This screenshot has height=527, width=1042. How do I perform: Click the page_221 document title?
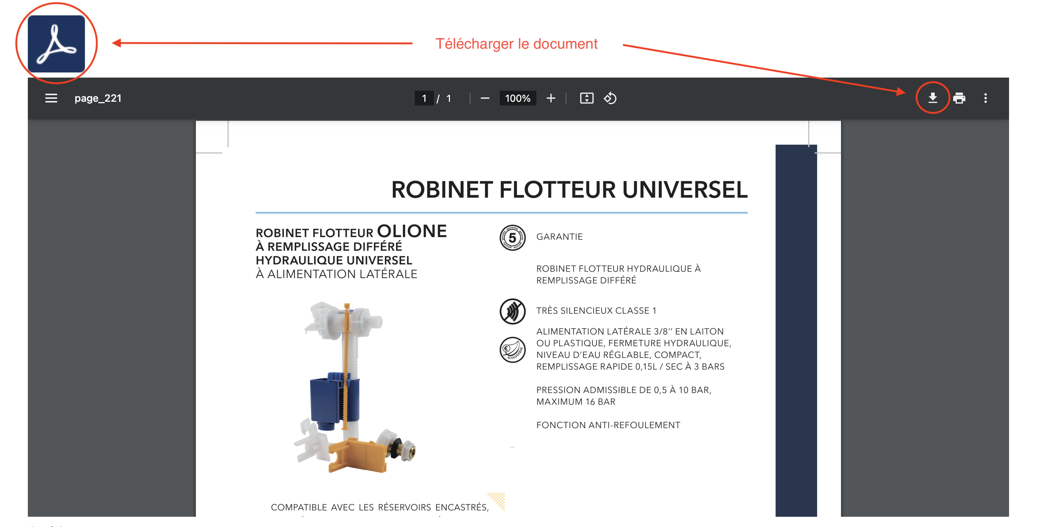click(98, 98)
